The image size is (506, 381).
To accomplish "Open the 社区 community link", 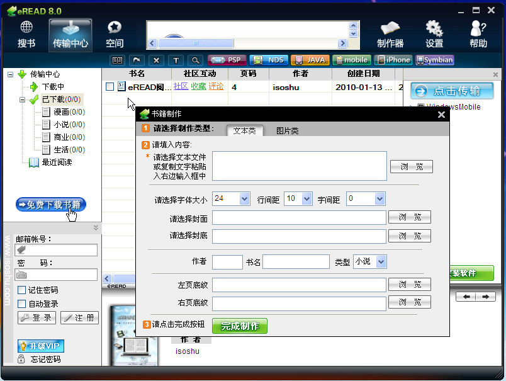I will coord(181,86).
